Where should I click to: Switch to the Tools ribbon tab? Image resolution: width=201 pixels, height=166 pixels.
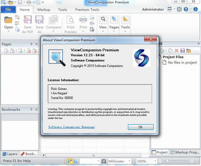[x=62, y=10]
